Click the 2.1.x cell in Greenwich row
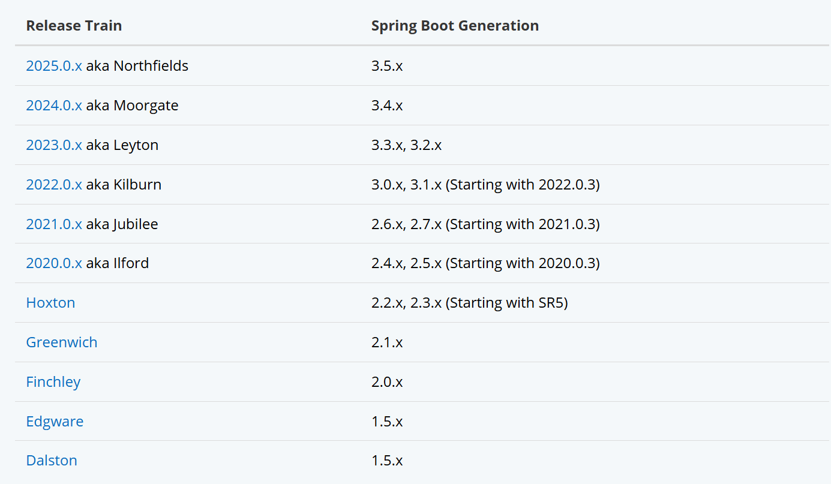The height and width of the screenshot is (484, 831). (x=387, y=342)
